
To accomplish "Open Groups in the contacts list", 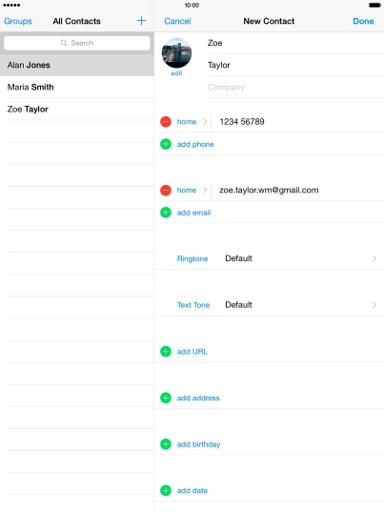I will [x=18, y=21].
